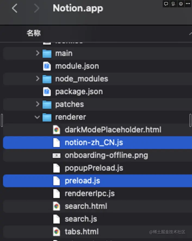Open the three-dots more menu

point(188,4)
